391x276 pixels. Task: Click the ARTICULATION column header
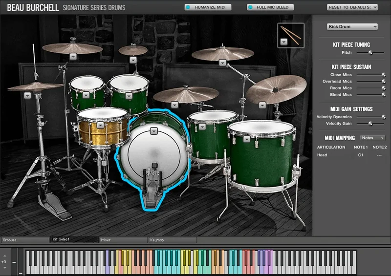click(331, 148)
